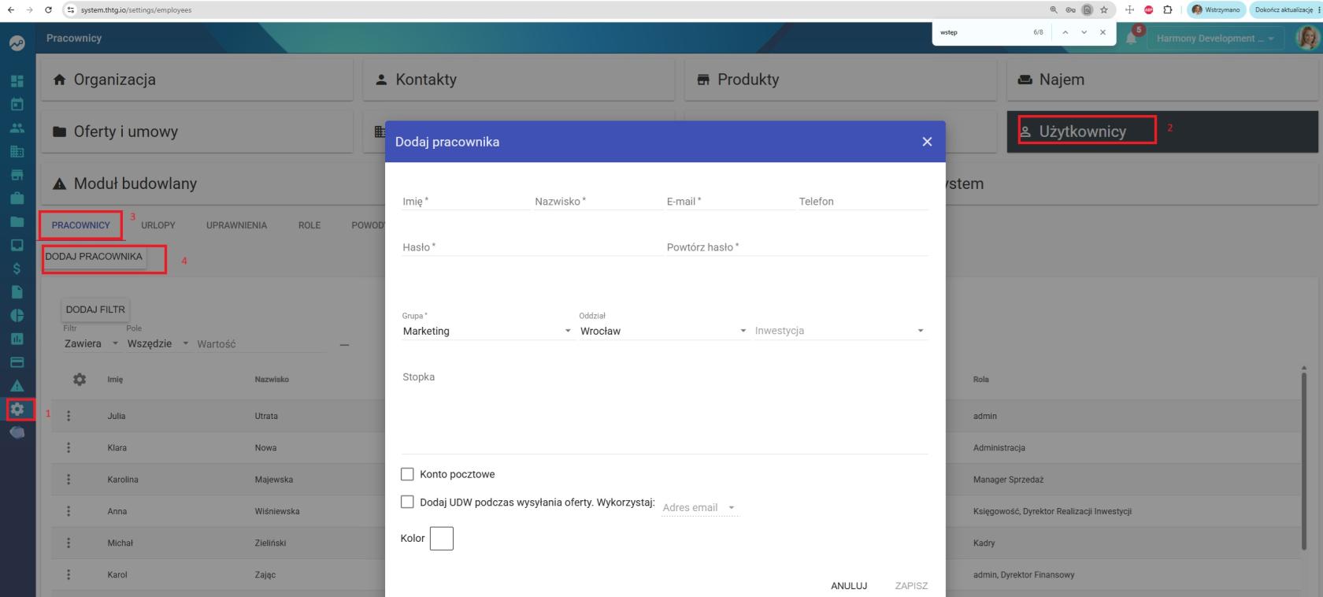Open the Organizacja settings card
This screenshot has height=597, width=1323.
tap(197, 80)
